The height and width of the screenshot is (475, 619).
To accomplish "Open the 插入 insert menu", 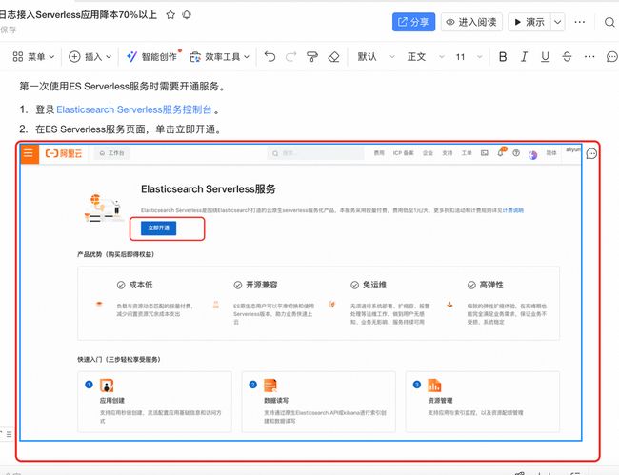I will pos(90,57).
